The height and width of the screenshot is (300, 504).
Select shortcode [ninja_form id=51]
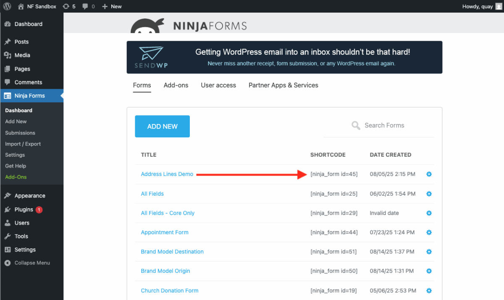(x=333, y=252)
